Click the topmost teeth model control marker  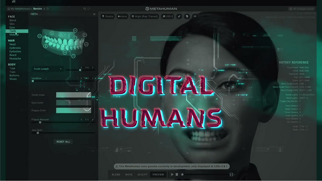coord(75,30)
